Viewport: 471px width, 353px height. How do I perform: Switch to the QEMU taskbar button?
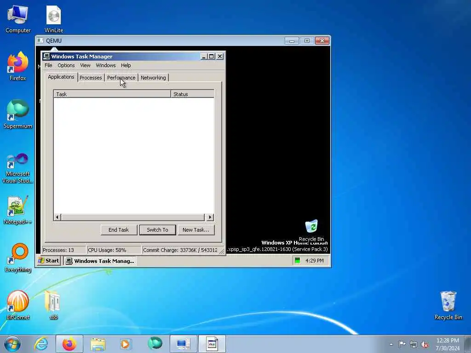coord(183,344)
